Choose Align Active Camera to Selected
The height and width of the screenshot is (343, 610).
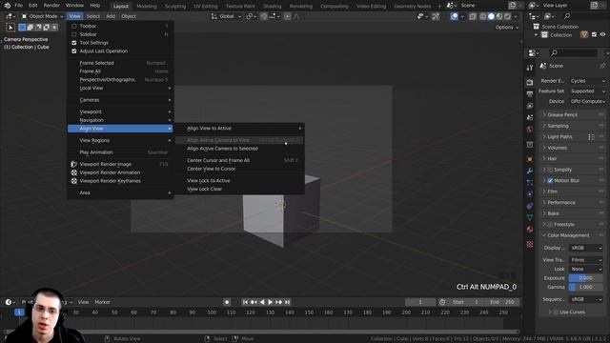[239, 149]
